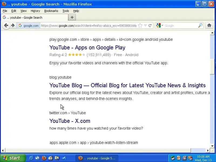
Task: Go forward using the forward arrow
Action: [x=13, y=25]
